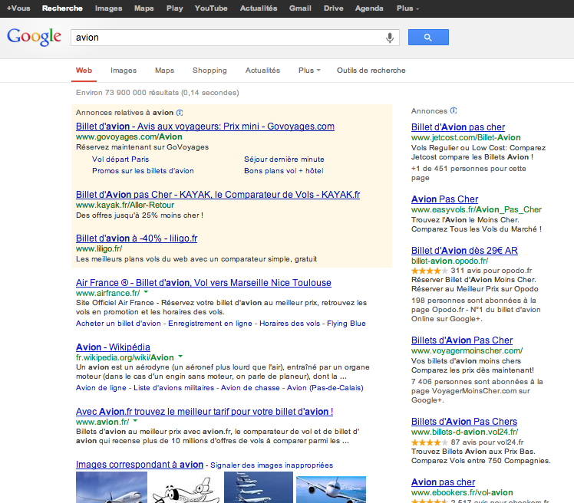The height and width of the screenshot is (503, 574).
Task: Open Play in the top bar
Action: [x=175, y=8]
